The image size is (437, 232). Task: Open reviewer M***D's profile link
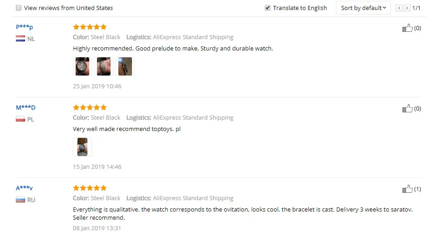pyautogui.click(x=25, y=108)
